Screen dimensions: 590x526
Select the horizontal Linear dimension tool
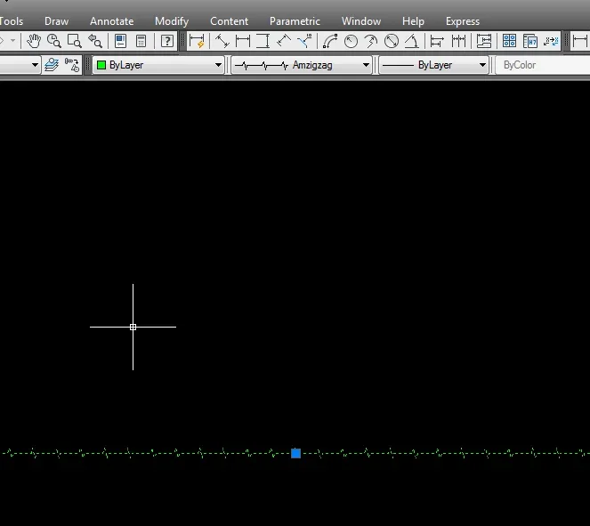pos(243,41)
